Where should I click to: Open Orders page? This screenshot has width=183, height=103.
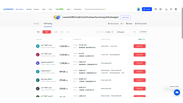tap(129, 24)
